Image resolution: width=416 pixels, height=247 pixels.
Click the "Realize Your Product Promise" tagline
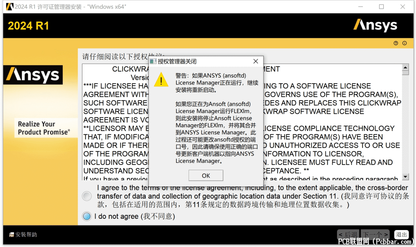pos(44,128)
